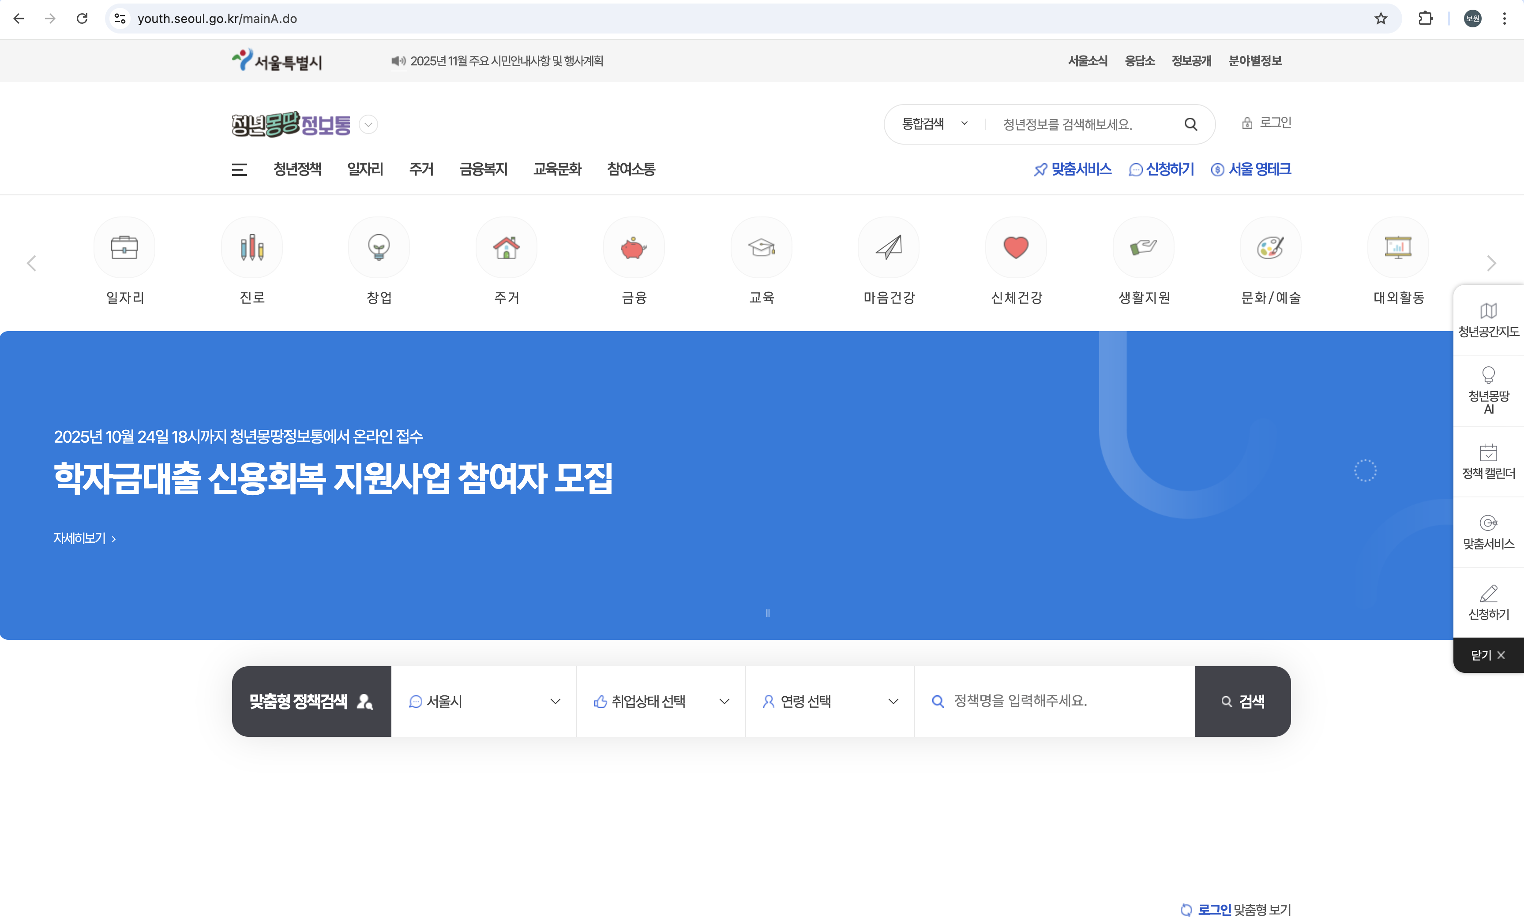Image resolution: width=1524 pixels, height=918 pixels.
Task: Click the 마음건강 paper plane icon
Action: tap(888, 247)
